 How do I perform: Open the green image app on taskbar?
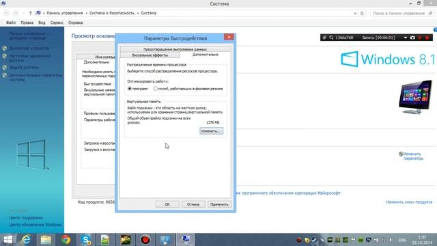pyautogui.click(x=105, y=240)
